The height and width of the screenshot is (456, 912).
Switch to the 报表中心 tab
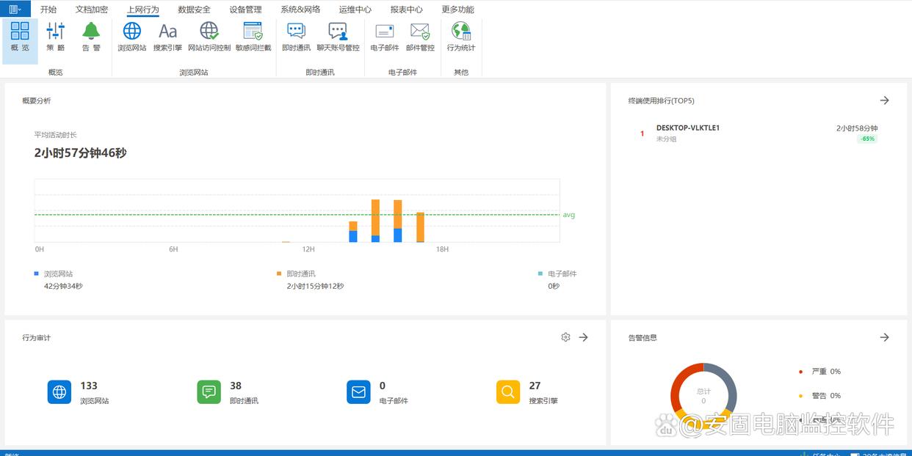[406, 10]
